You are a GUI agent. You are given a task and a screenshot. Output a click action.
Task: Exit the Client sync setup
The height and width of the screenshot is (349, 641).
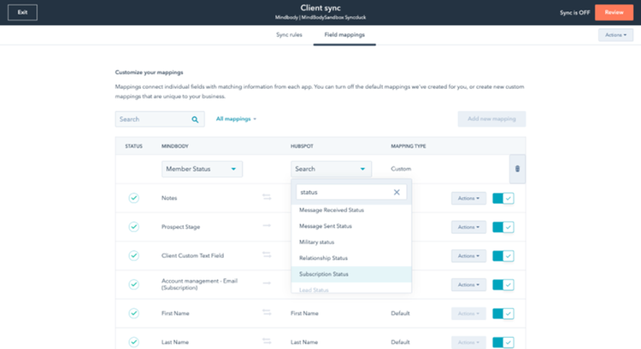tap(22, 13)
